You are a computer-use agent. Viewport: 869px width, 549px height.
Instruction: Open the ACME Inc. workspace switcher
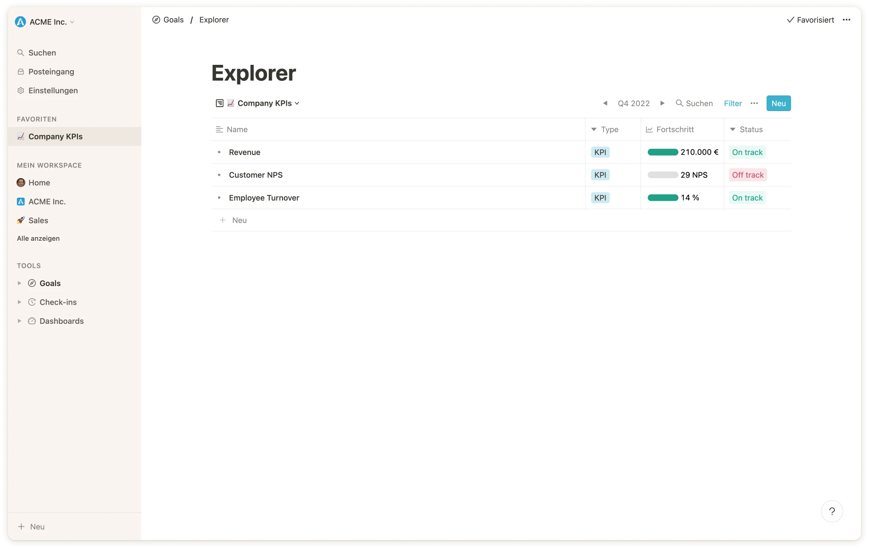[x=47, y=22]
